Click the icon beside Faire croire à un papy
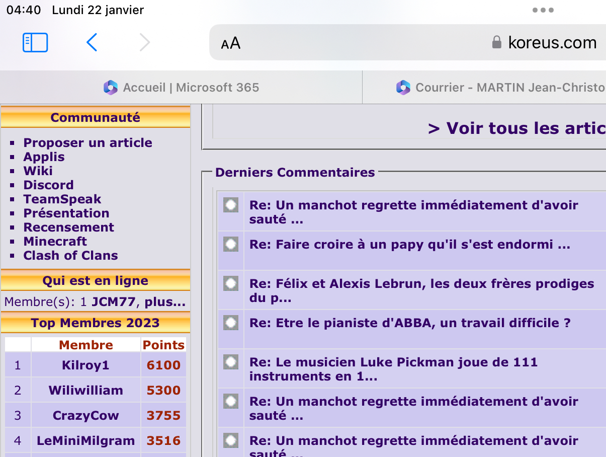The width and height of the screenshot is (606, 457). pyautogui.click(x=231, y=245)
